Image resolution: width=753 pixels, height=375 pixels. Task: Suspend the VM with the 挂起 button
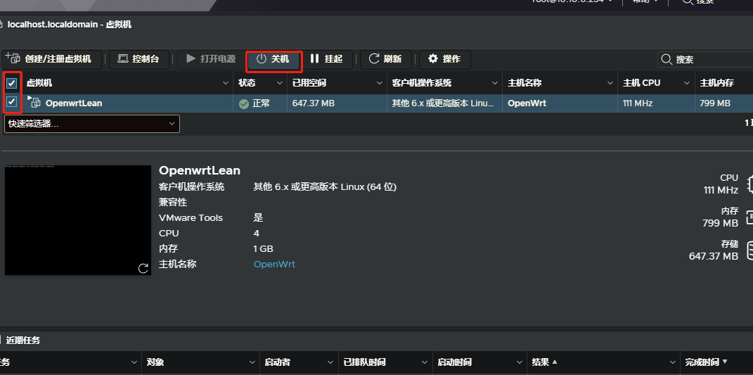click(x=326, y=59)
